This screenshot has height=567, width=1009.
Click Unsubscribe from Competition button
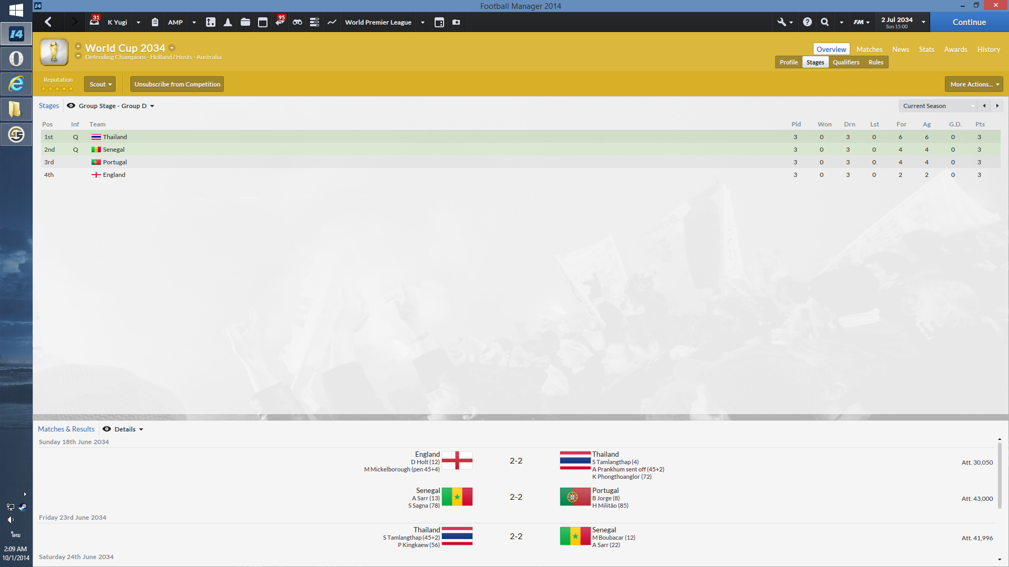(177, 84)
